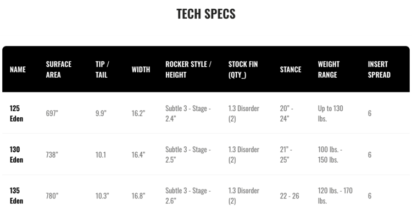The width and height of the screenshot is (412, 223).
Task: Select the 135 Eden row name
Action: pyautogui.click(x=16, y=196)
